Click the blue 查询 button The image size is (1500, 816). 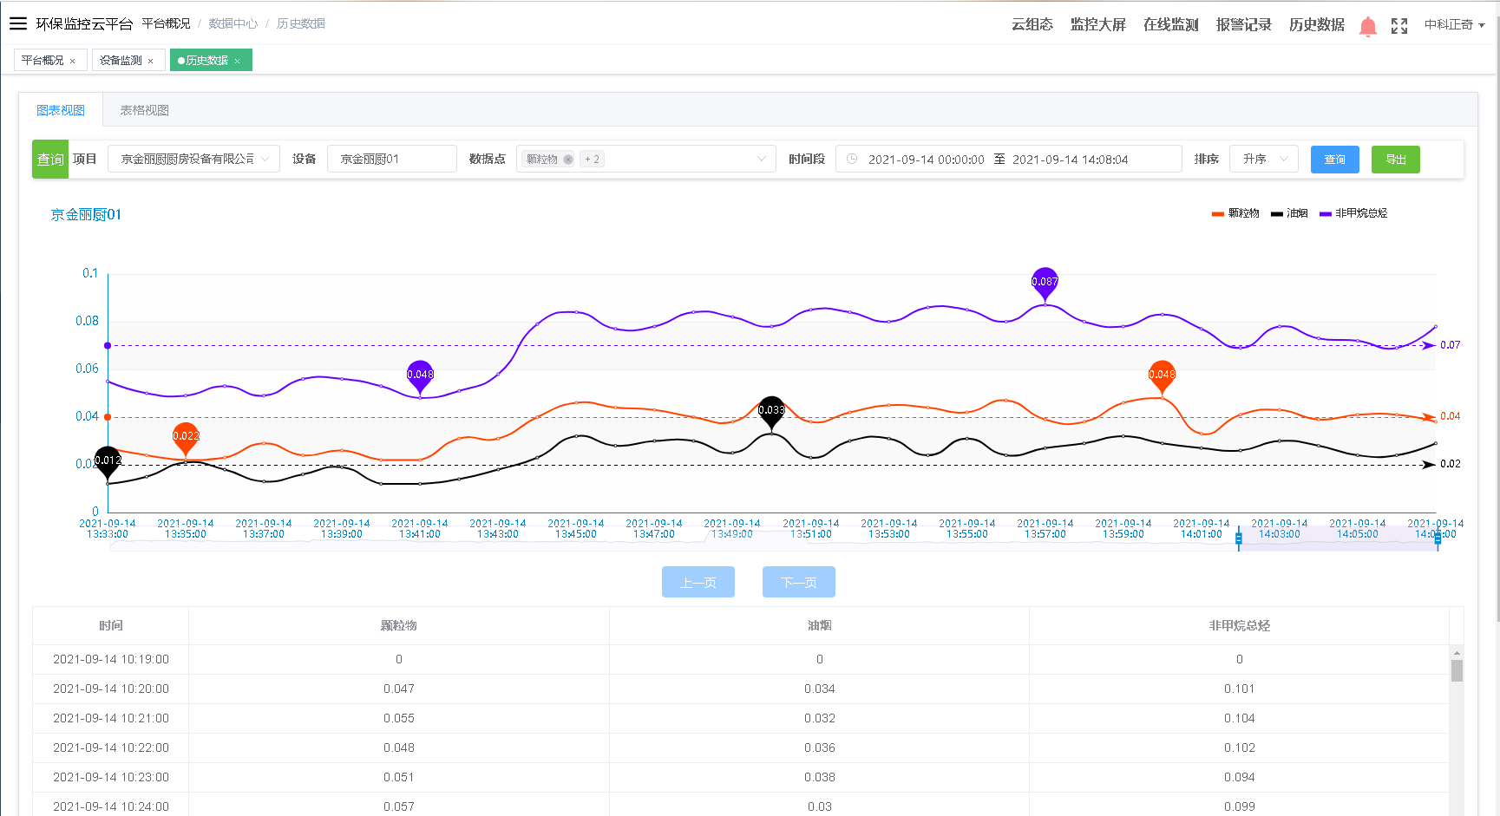point(1334,160)
